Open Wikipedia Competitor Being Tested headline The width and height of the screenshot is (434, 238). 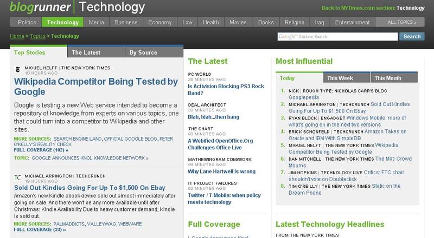(x=95, y=87)
